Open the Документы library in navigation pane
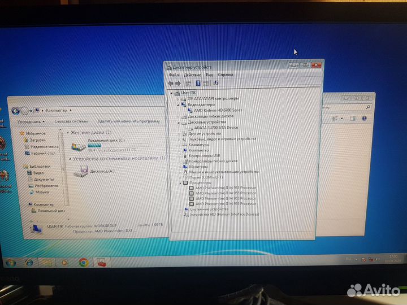 click(44, 180)
